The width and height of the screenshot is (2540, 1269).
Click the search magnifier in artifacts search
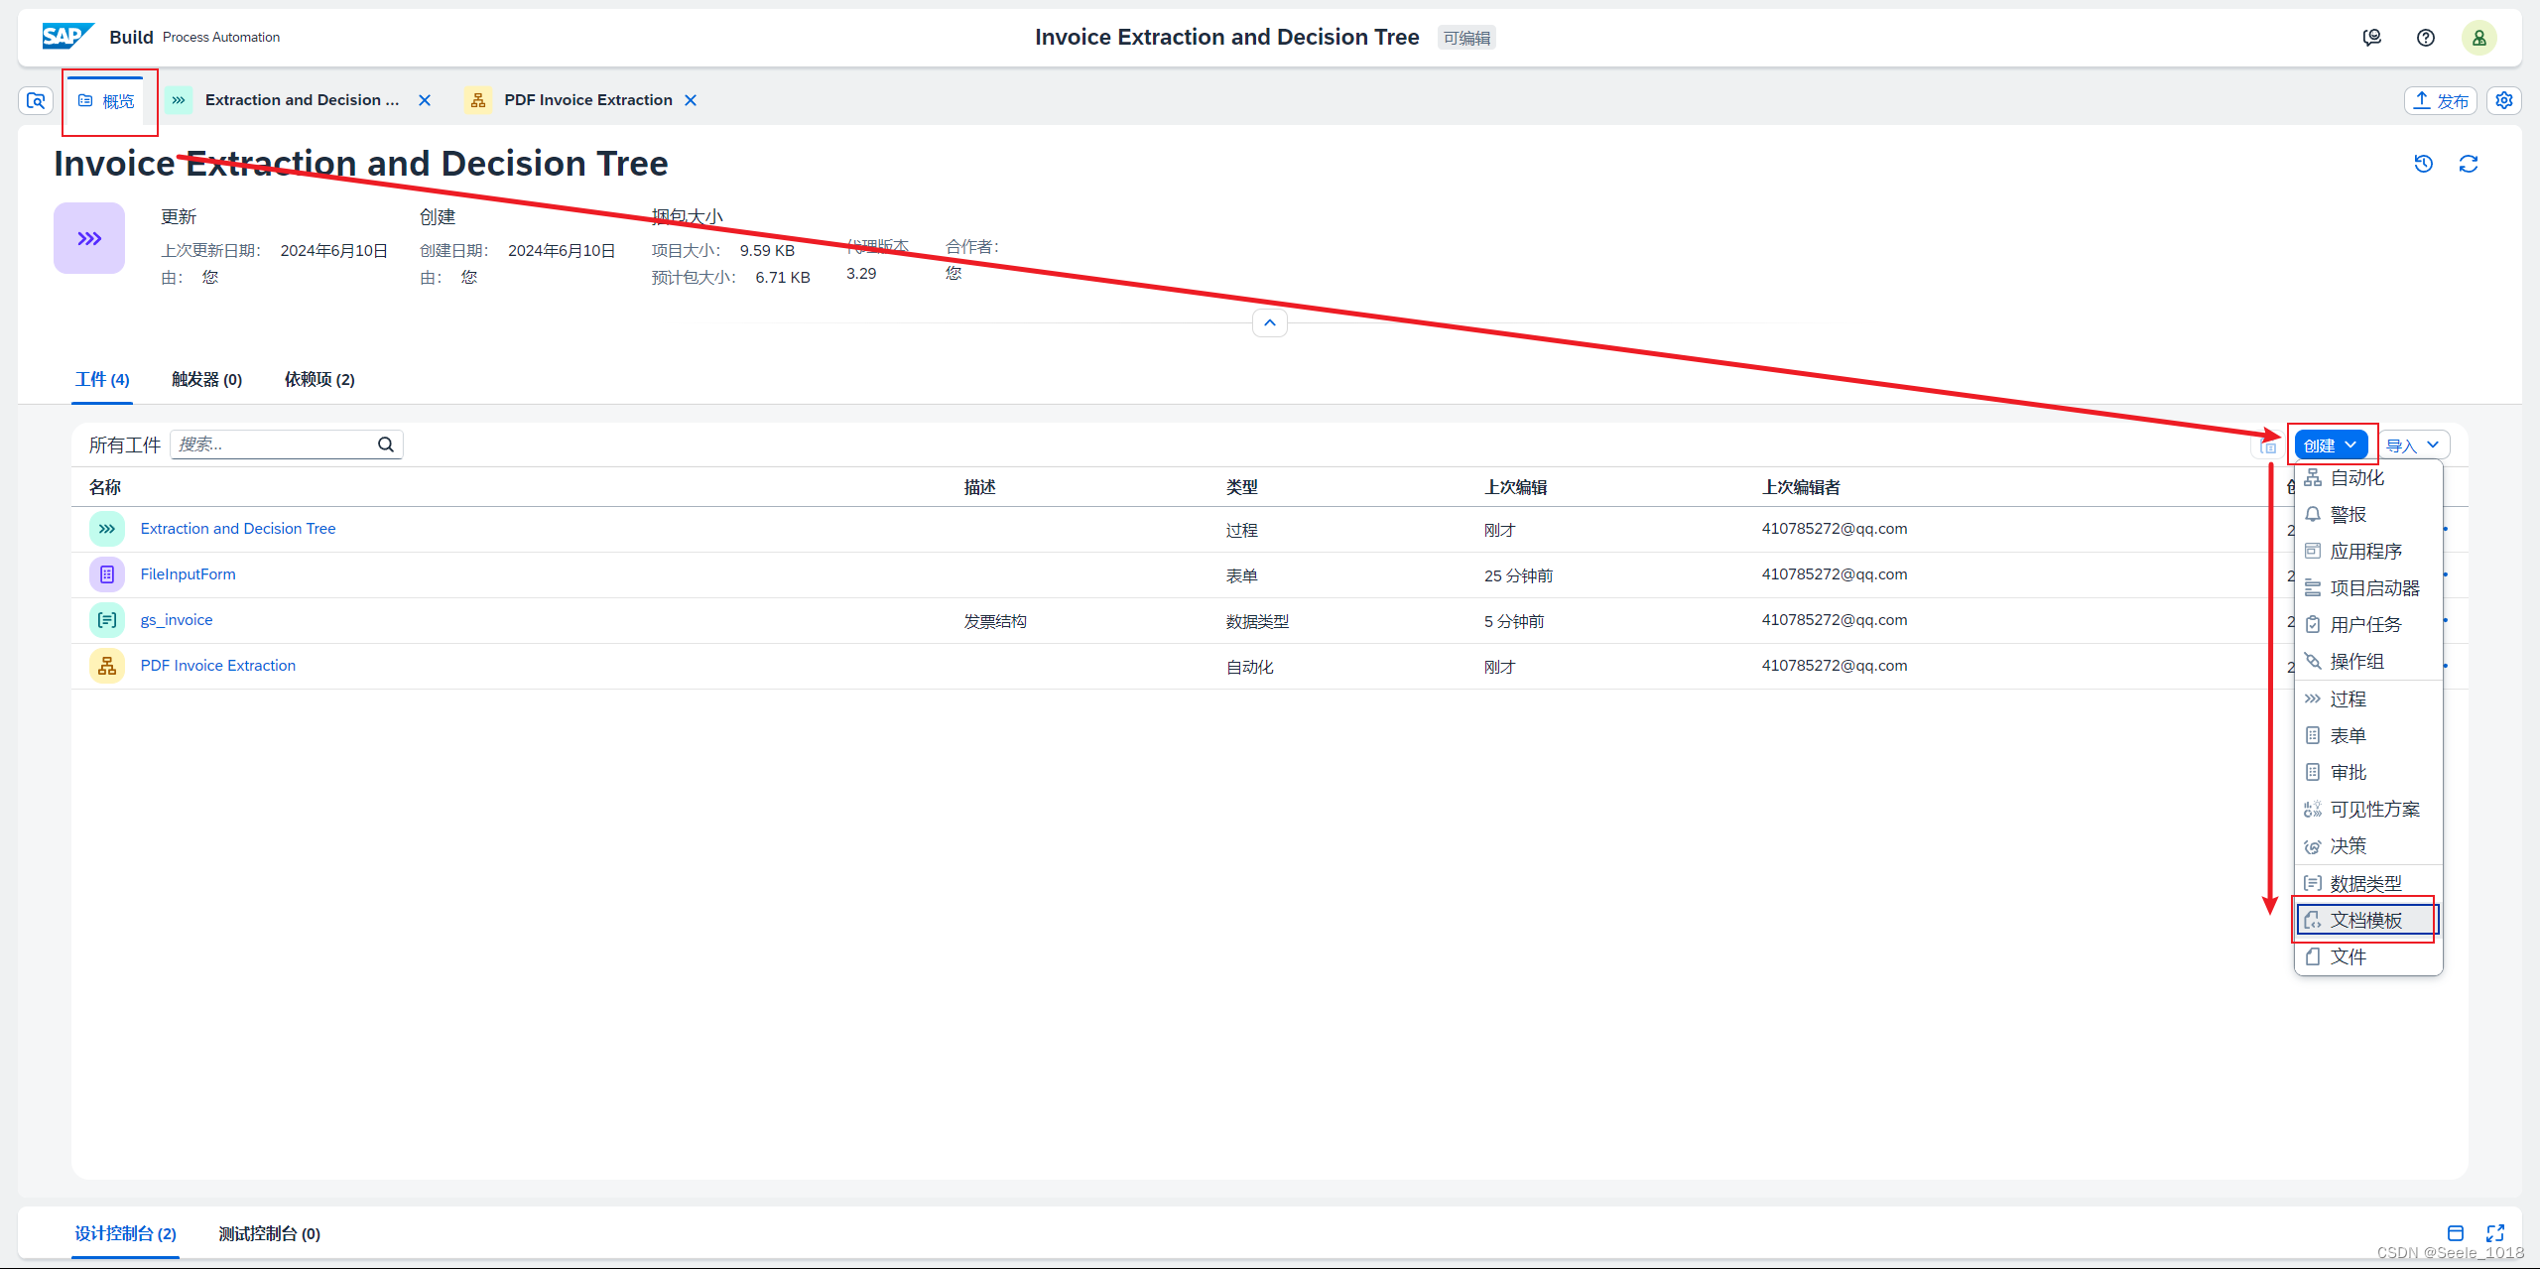386,444
